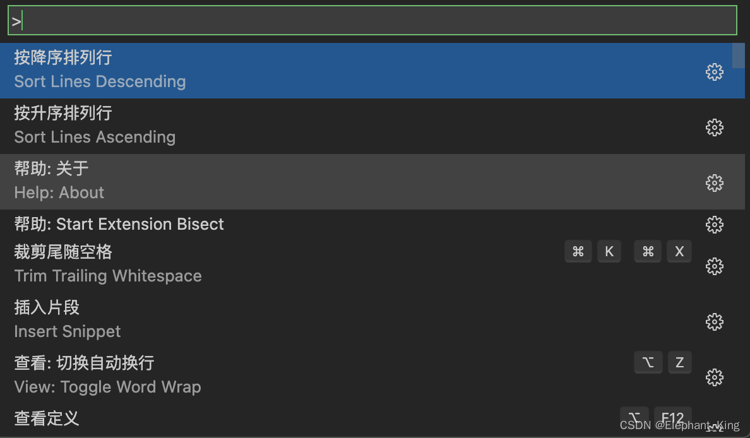Click the command list scrollbar thumb
750x438 pixels.
pyautogui.click(x=738, y=55)
